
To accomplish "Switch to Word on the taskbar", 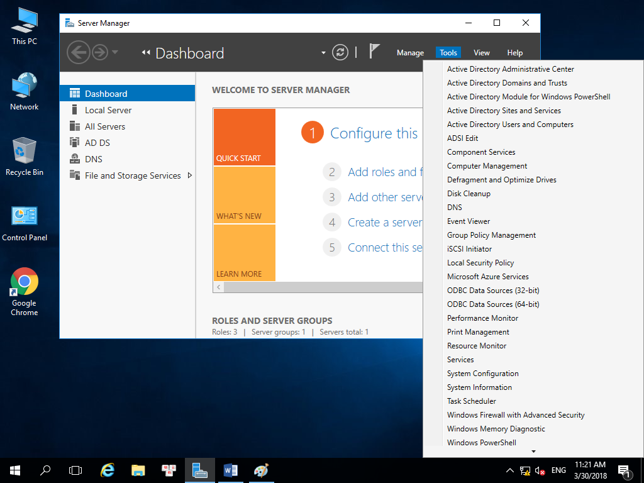I will tap(230, 470).
